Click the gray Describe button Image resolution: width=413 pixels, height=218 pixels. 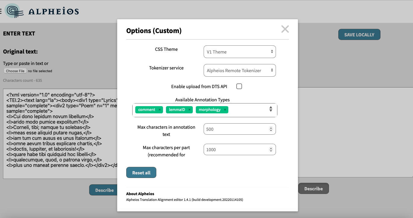coord(313,189)
